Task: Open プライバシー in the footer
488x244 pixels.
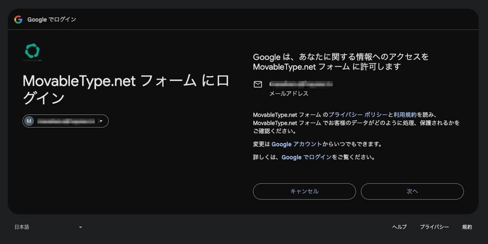Action: point(434,227)
